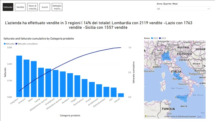The height and width of the screenshot is (121, 215).
Task: Select the Tablet bar in chart
Action: pyautogui.click(x=34, y=79)
